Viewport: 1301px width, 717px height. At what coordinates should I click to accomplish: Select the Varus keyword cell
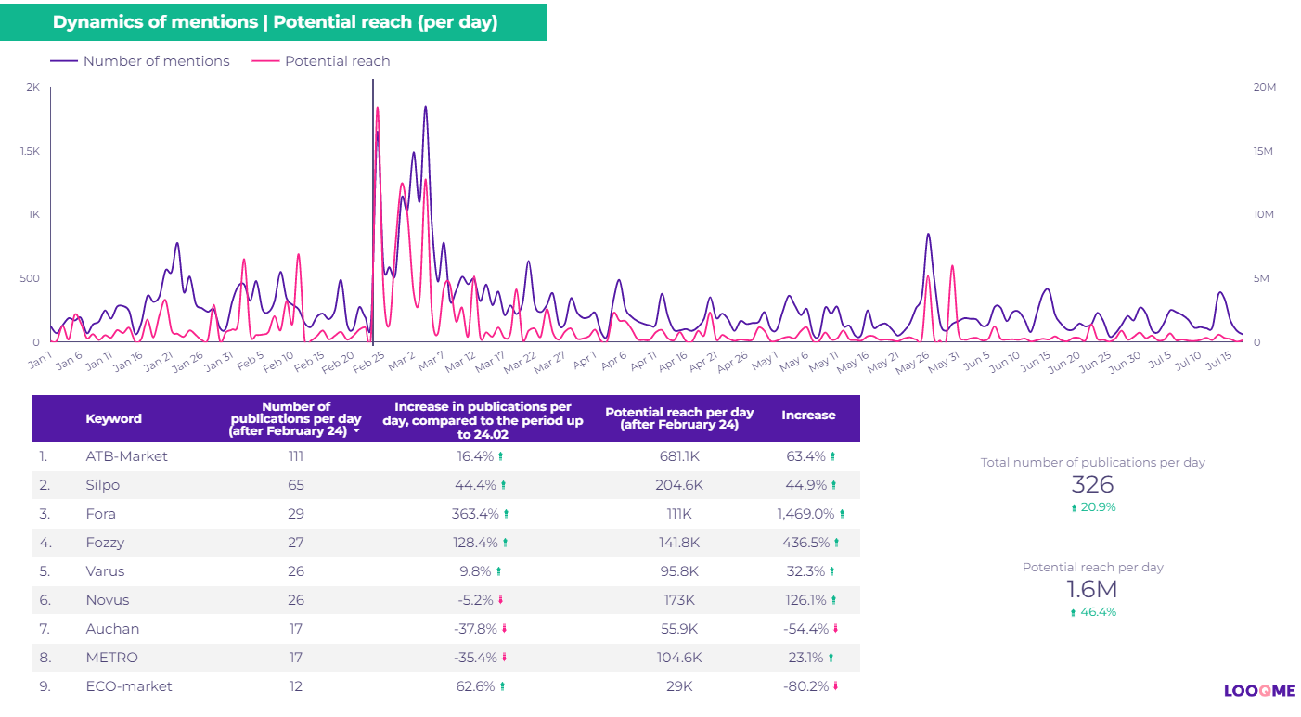[x=104, y=571]
